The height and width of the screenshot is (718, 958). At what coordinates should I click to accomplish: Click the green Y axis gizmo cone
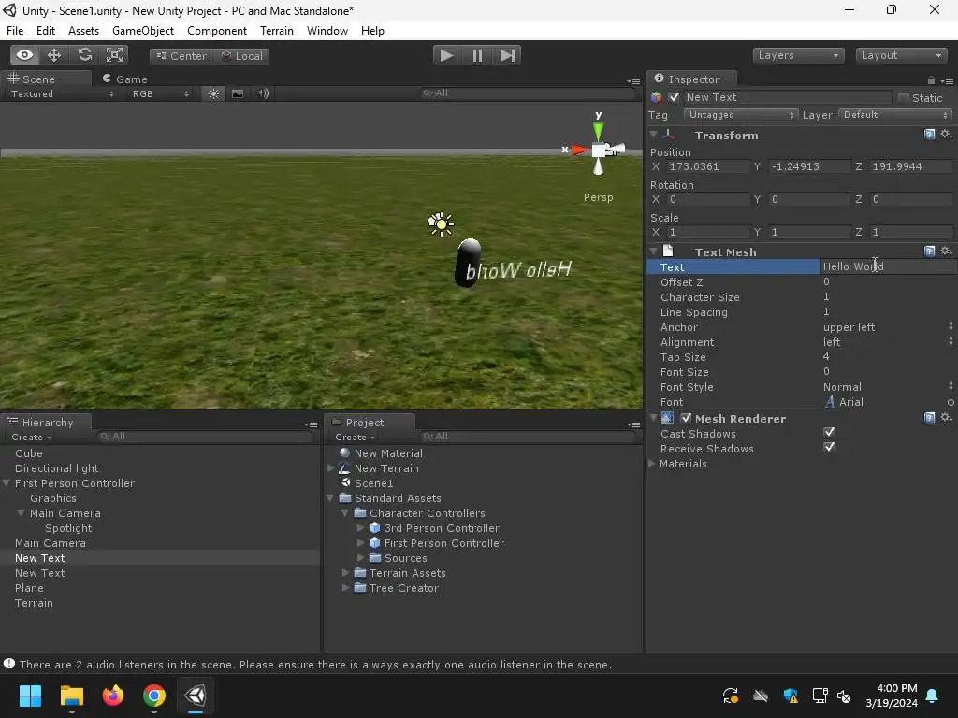(x=598, y=131)
